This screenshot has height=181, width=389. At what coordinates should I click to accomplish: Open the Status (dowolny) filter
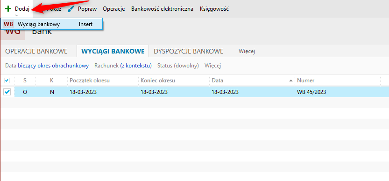(x=178, y=66)
